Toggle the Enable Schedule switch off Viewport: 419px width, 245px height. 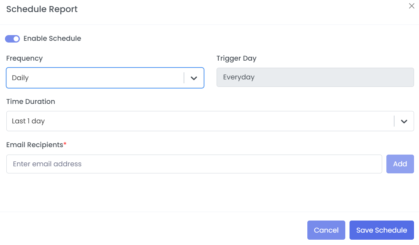(x=12, y=39)
